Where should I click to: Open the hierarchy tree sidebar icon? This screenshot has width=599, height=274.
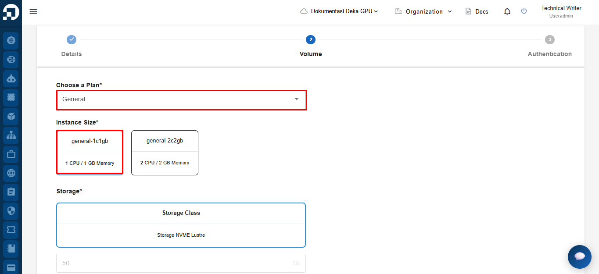(11, 135)
